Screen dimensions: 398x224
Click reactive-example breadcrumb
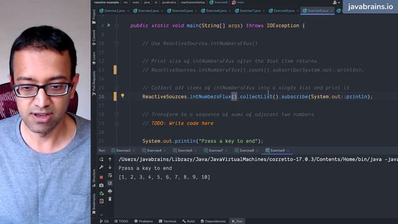click(106, 2)
